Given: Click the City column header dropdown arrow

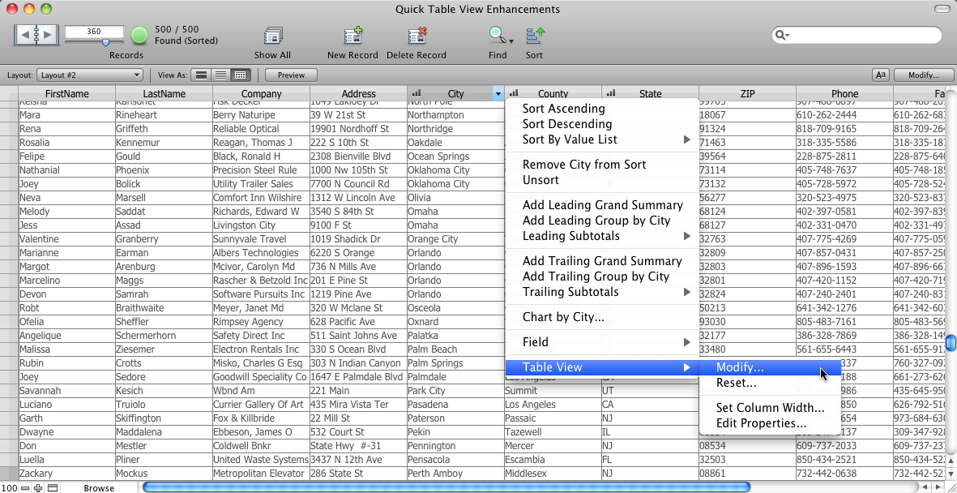Looking at the screenshot, I should click(498, 94).
